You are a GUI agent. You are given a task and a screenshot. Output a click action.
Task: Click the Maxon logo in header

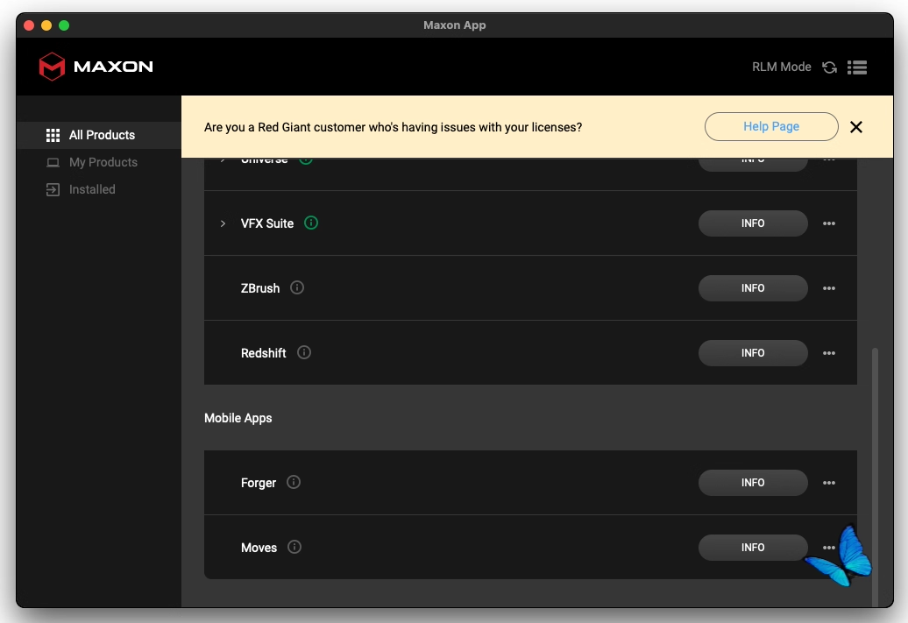96,67
